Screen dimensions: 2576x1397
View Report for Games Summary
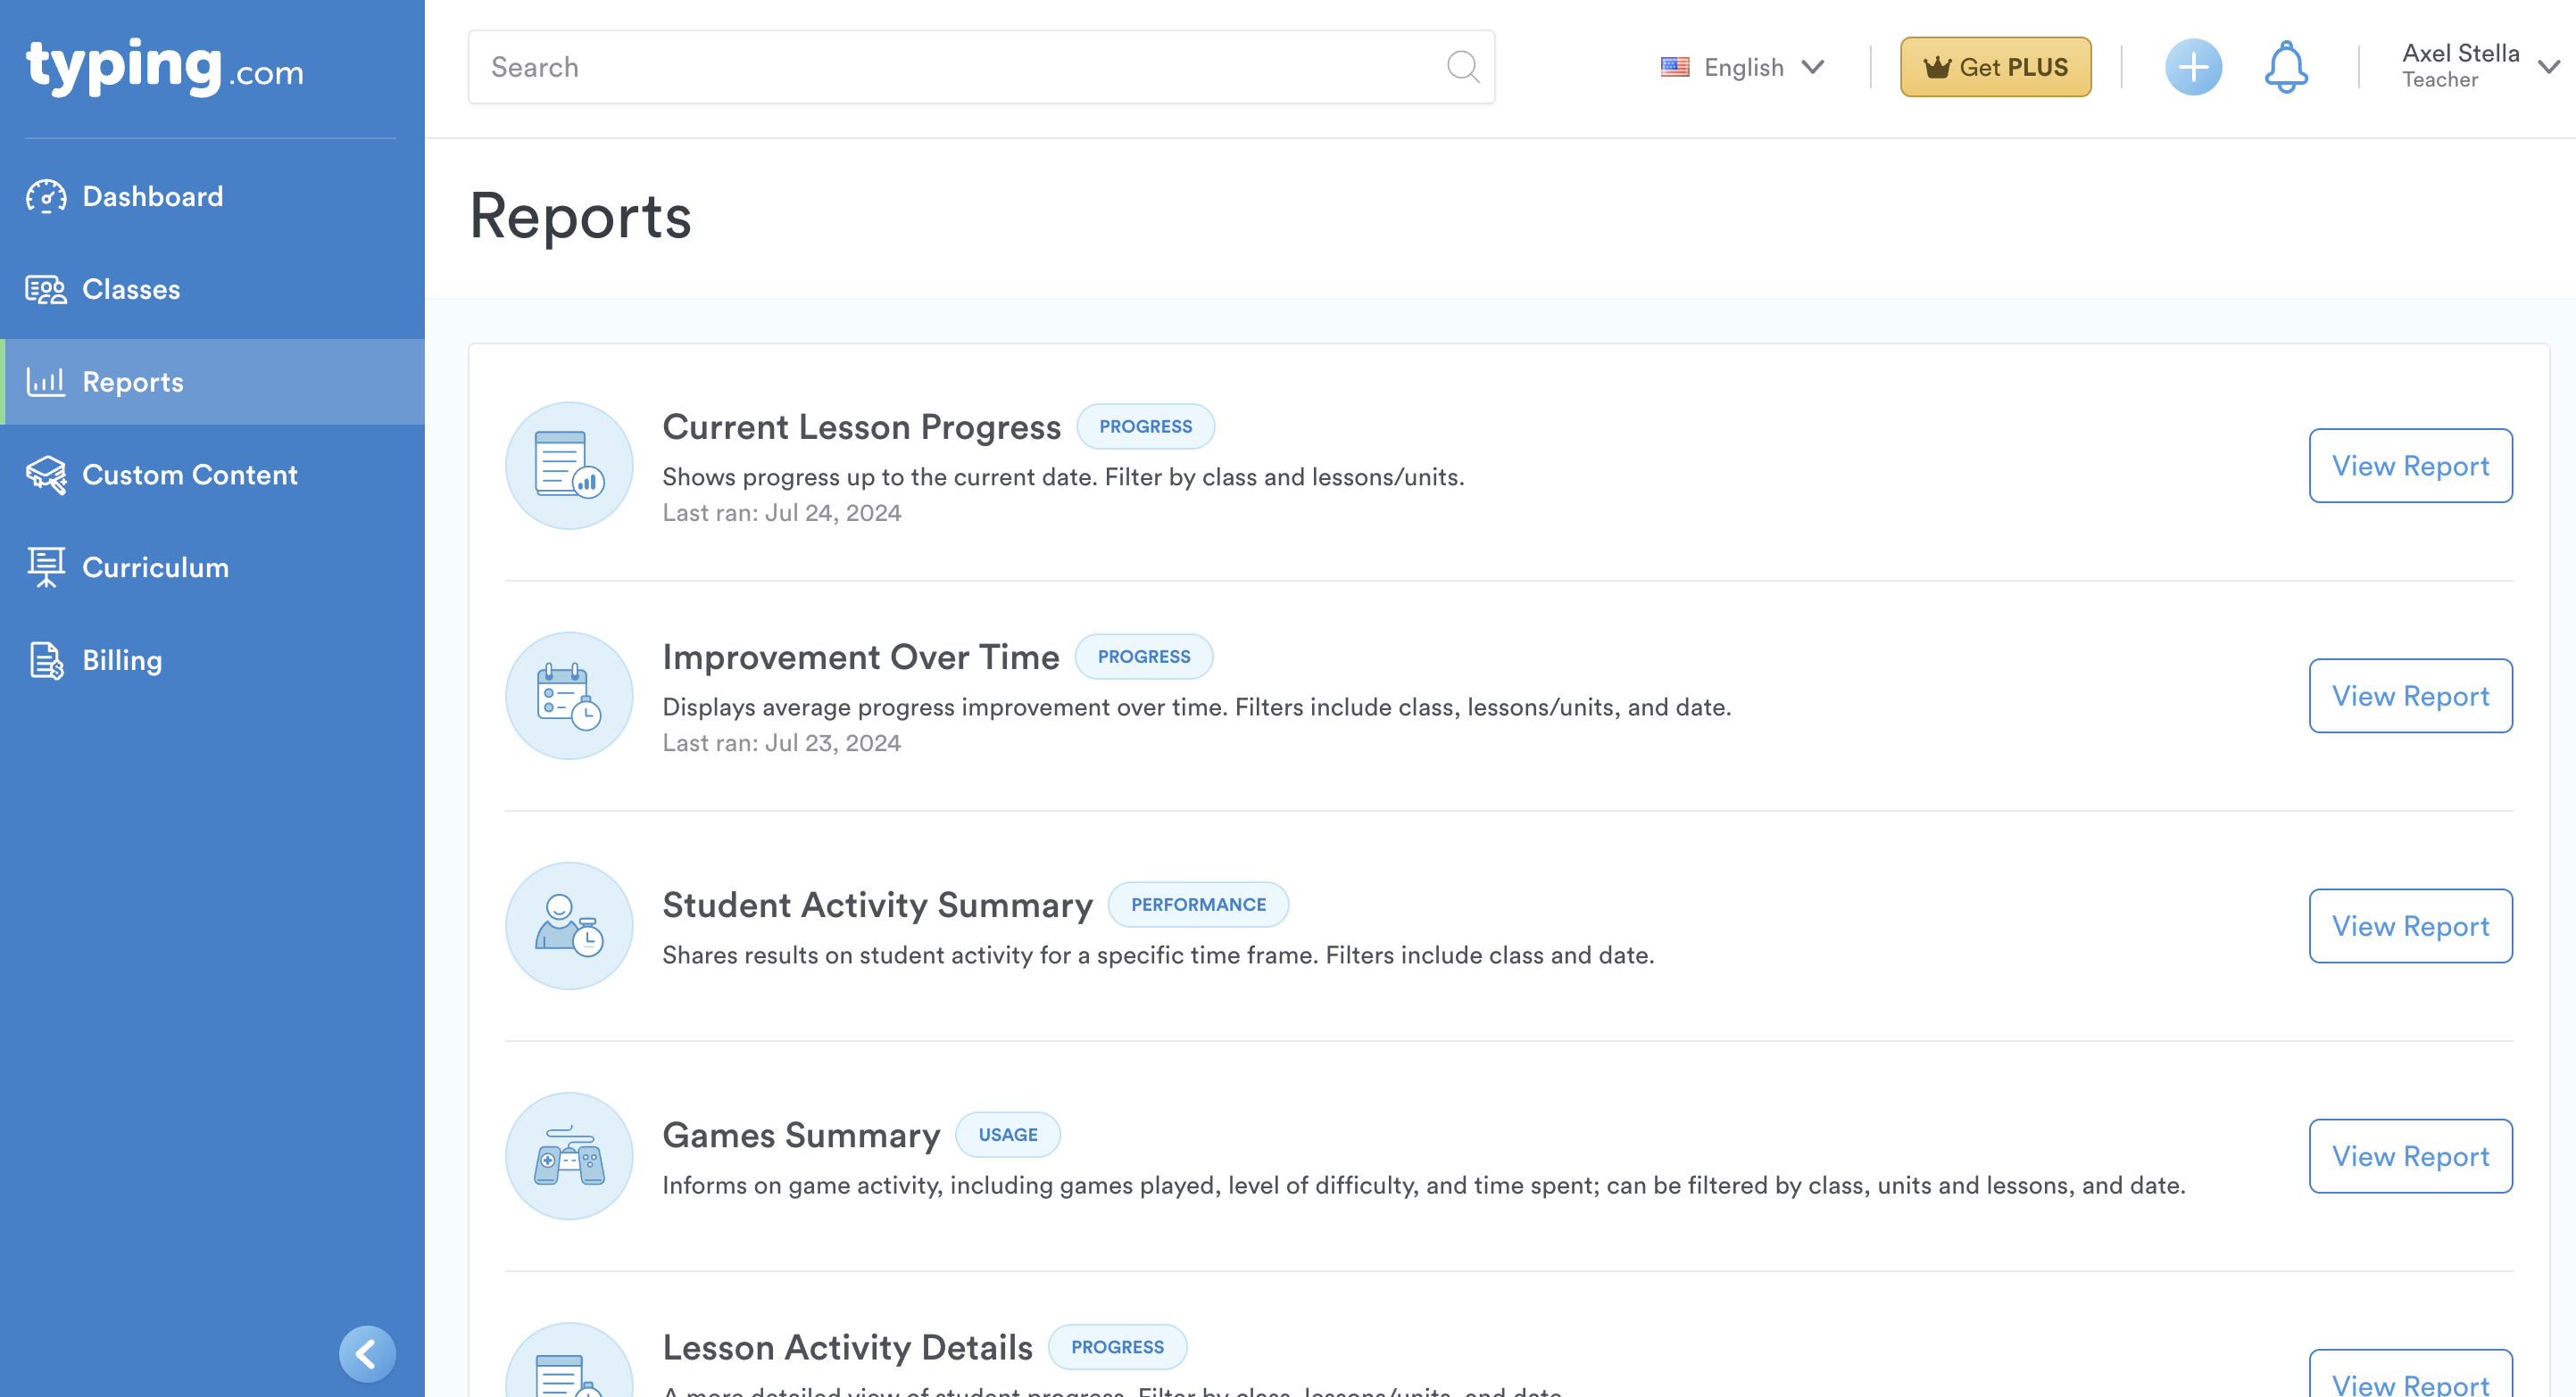pos(2410,1156)
